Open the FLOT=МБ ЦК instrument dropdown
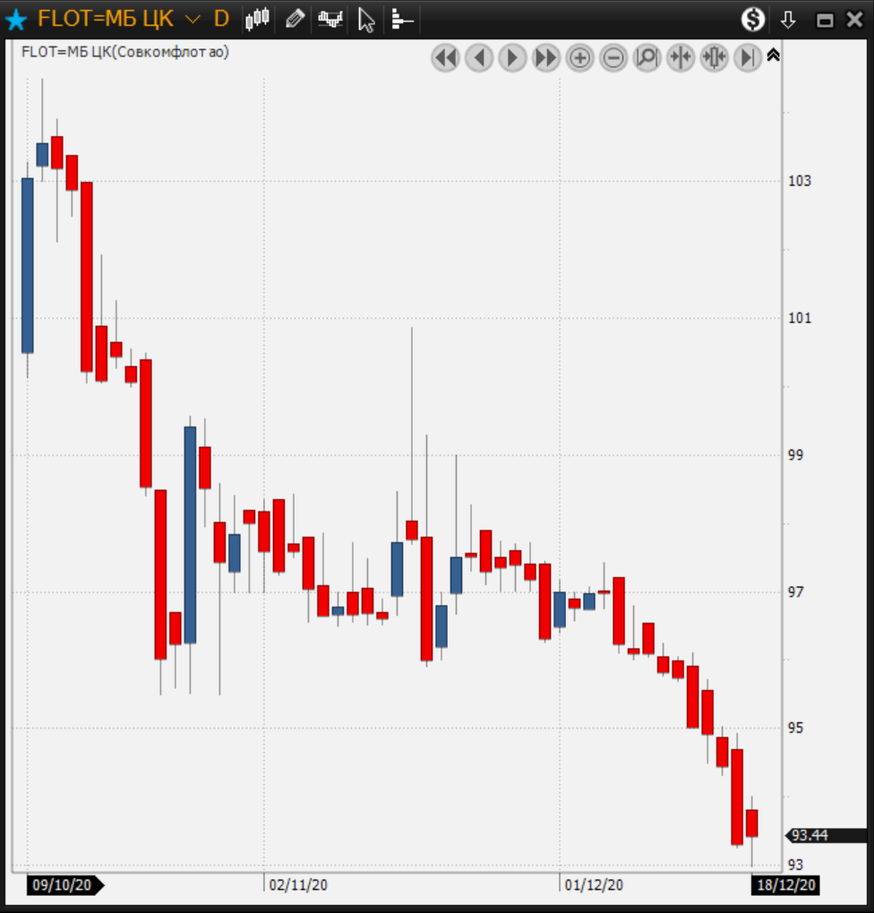The image size is (874, 913). click(x=193, y=19)
